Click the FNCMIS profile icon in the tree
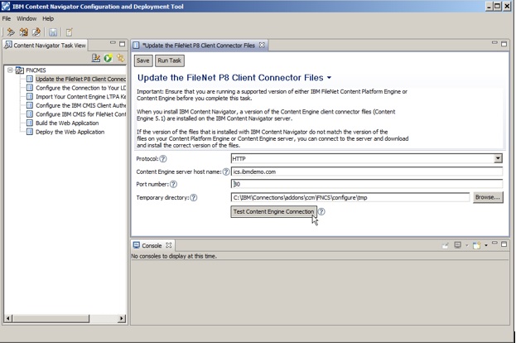This screenshot has height=343, width=516. pyautogui.click(x=20, y=70)
